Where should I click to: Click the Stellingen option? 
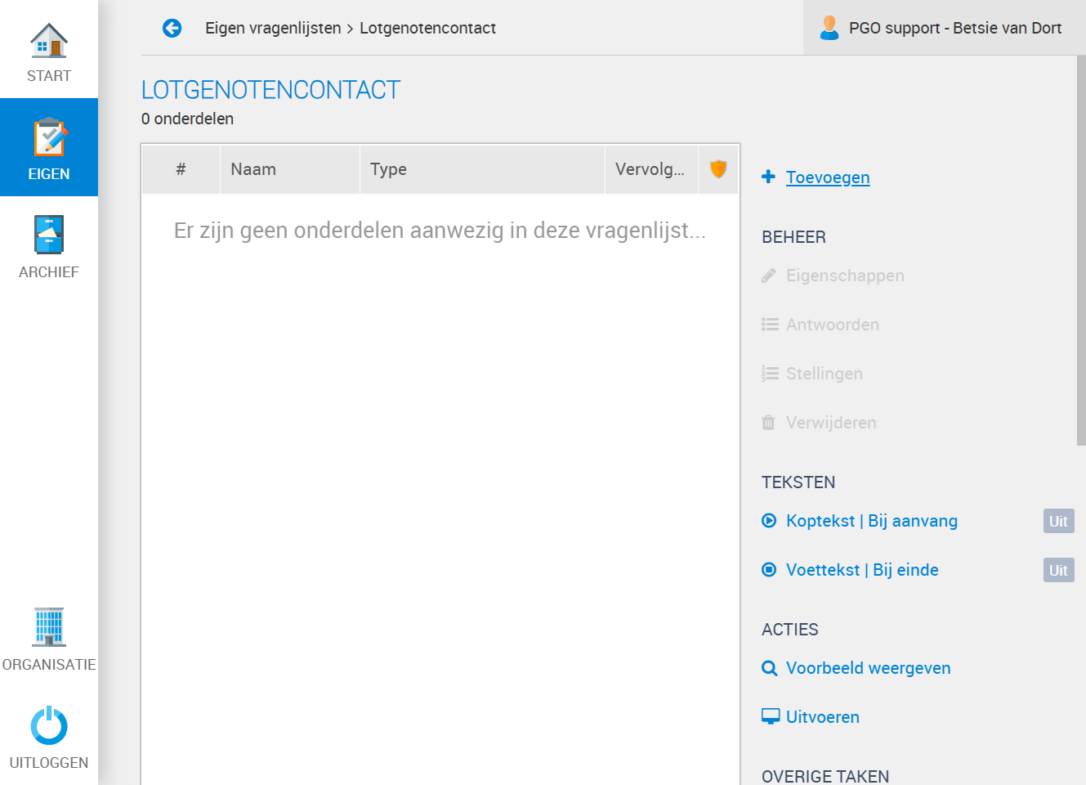pos(825,374)
